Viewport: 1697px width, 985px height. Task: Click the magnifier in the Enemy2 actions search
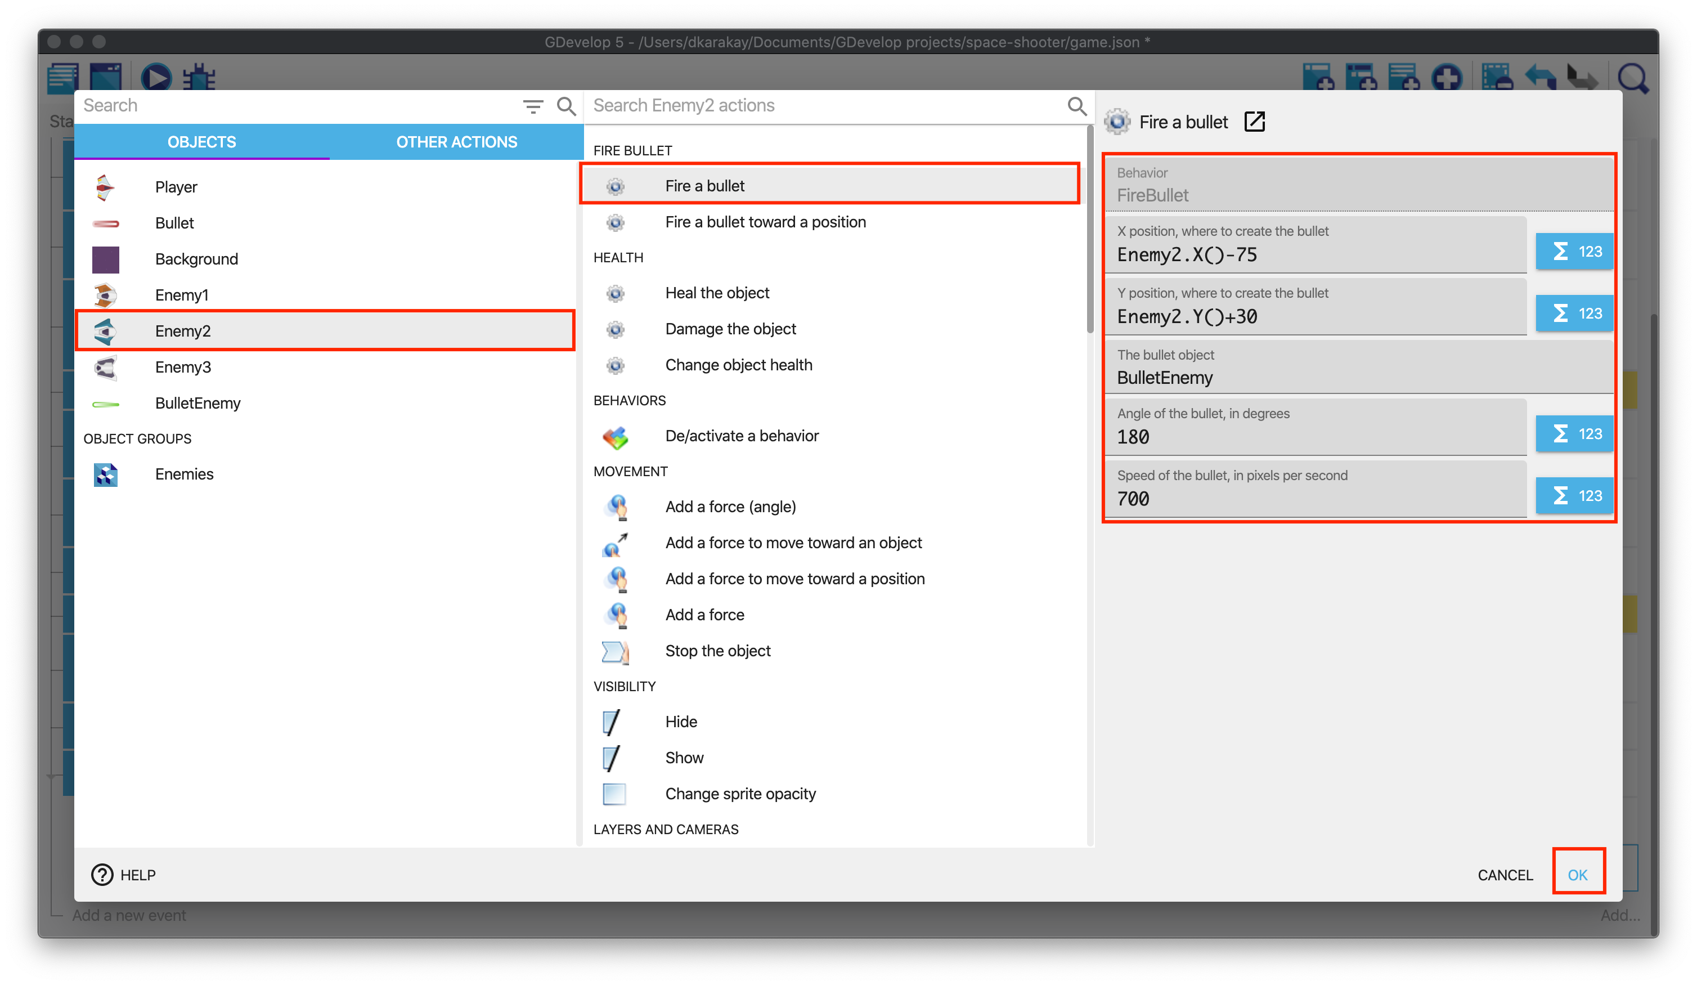pos(1076,106)
